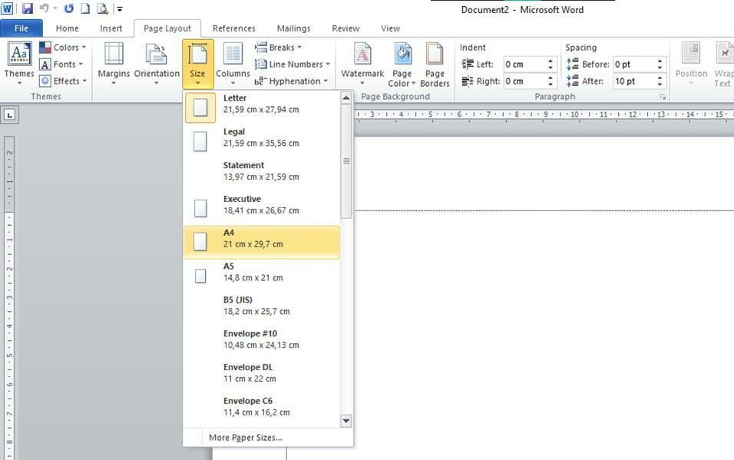This screenshot has height=460, width=734.
Task: Switch to the References tab
Action: 233,28
